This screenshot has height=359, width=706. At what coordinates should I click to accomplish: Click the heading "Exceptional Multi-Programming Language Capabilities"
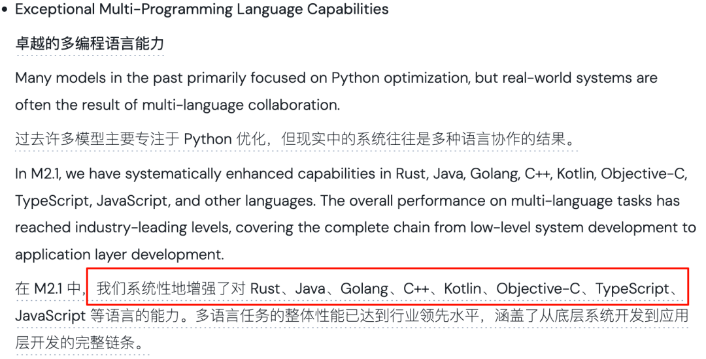[x=201, y=10]
